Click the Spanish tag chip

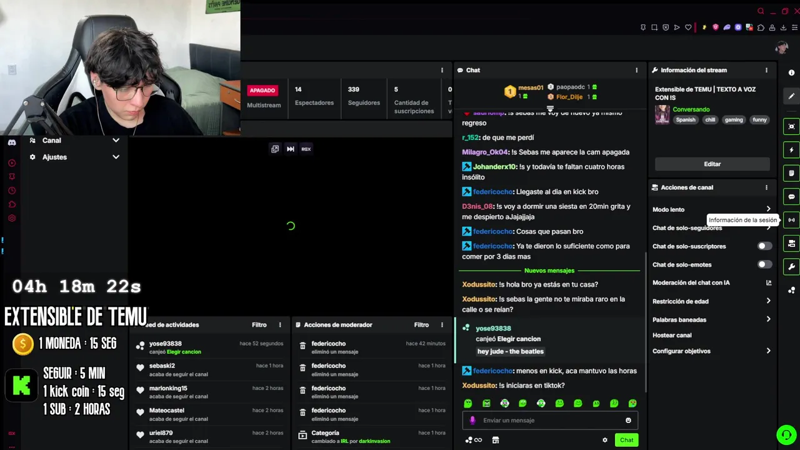(685, 119)
